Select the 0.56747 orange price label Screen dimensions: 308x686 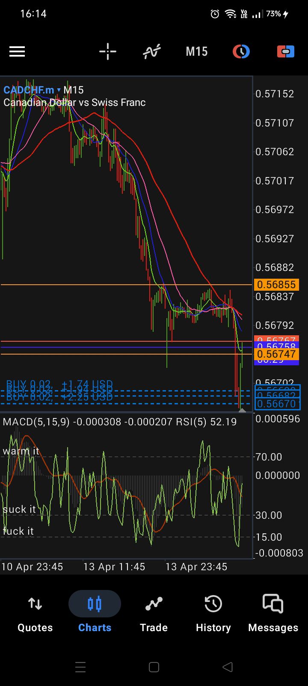(277, 354)
